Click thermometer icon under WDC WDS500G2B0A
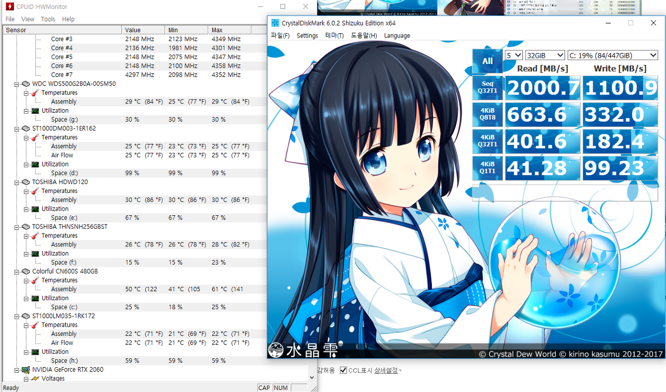The width and height of the screenshot is (666, 392). pos(35,93)
